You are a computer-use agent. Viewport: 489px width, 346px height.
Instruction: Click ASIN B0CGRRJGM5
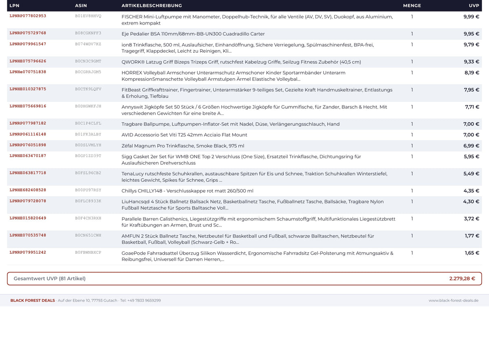(88, 72)
